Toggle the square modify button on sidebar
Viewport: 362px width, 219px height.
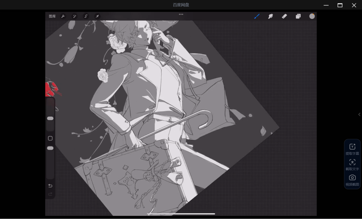pyautogui.click(x=50, y=138)
